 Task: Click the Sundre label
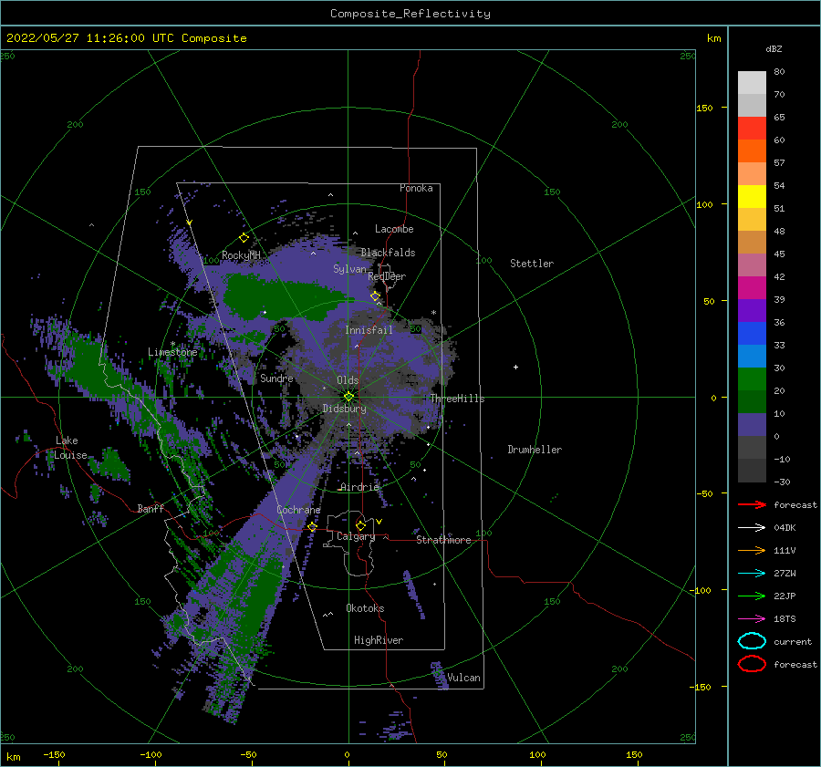pyautogui.click(x=276, y=378)
